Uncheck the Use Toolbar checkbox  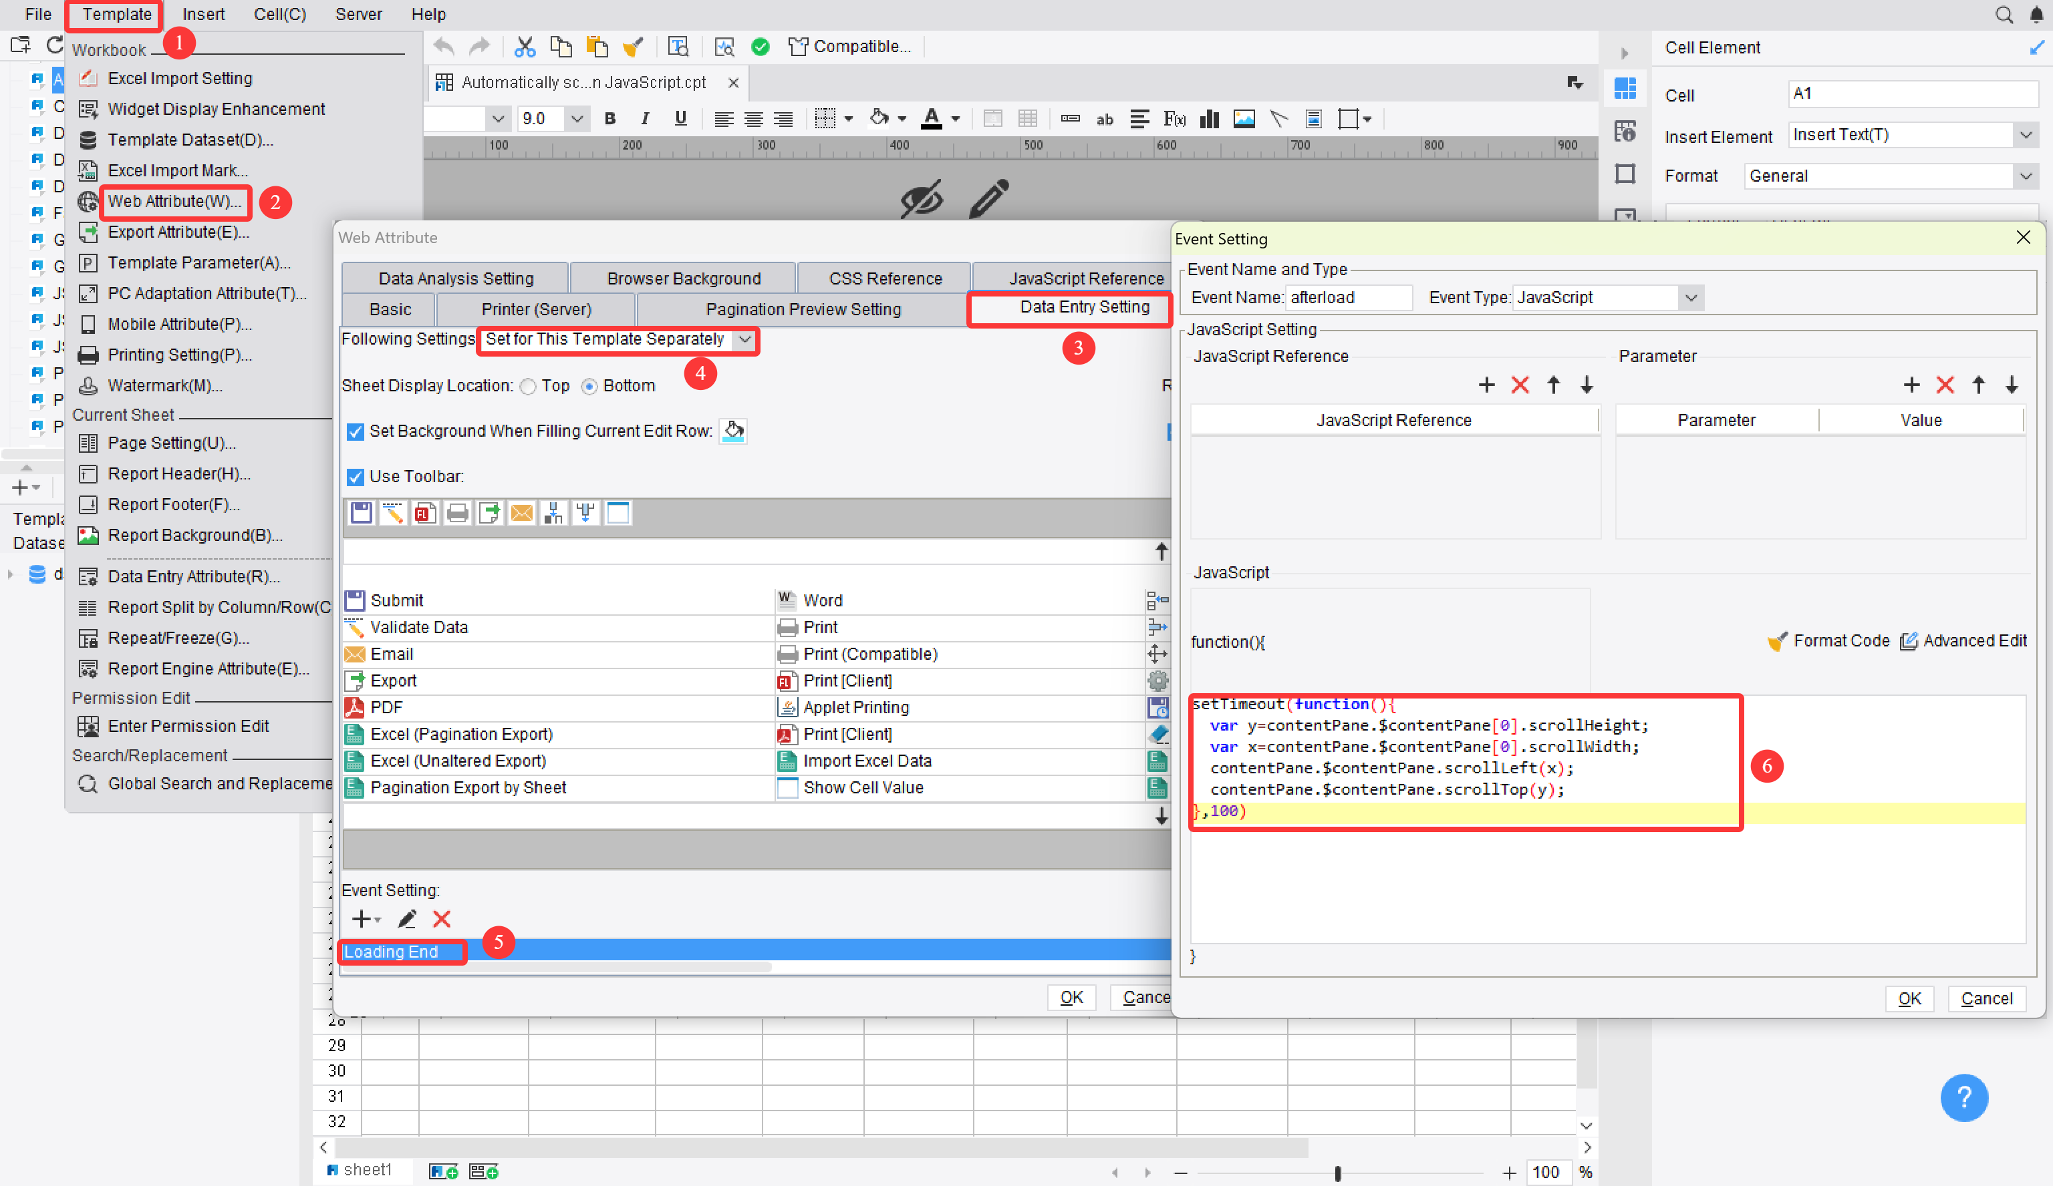(x=356, y=477)
